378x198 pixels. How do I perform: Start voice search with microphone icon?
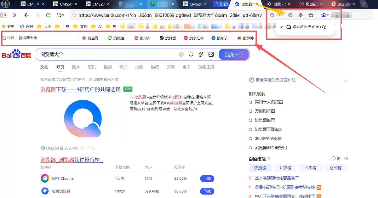[191, 54]
